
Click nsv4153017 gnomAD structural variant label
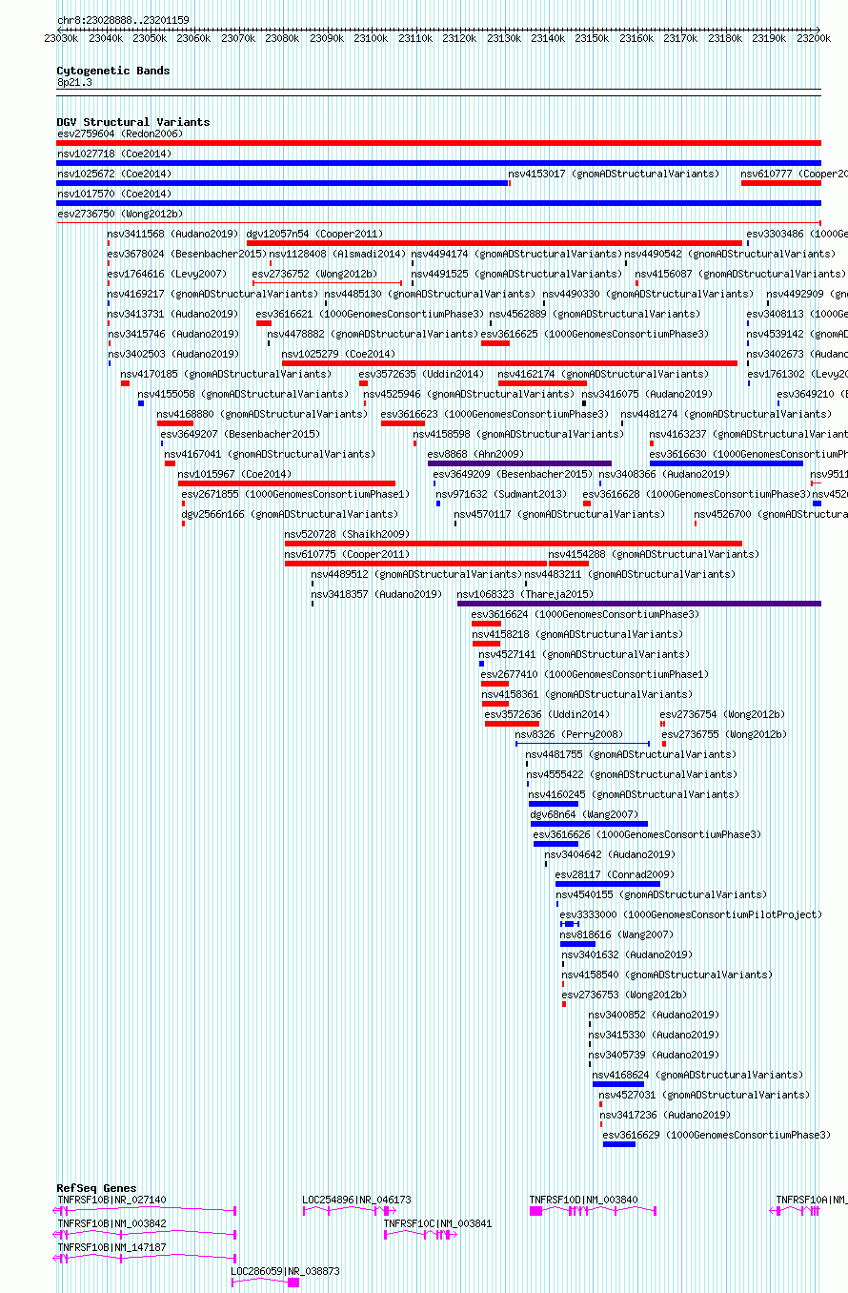coord(614,174)
